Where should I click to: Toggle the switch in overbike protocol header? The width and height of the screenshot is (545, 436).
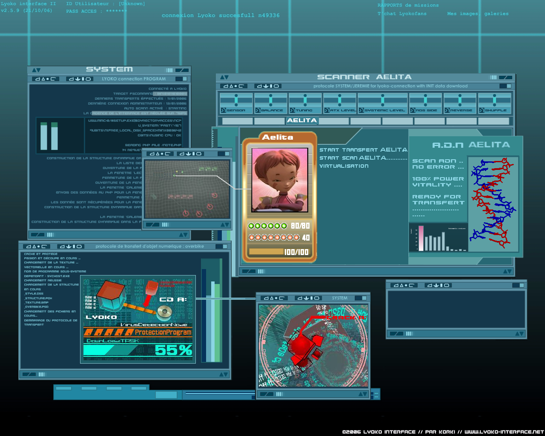point(221,247)
